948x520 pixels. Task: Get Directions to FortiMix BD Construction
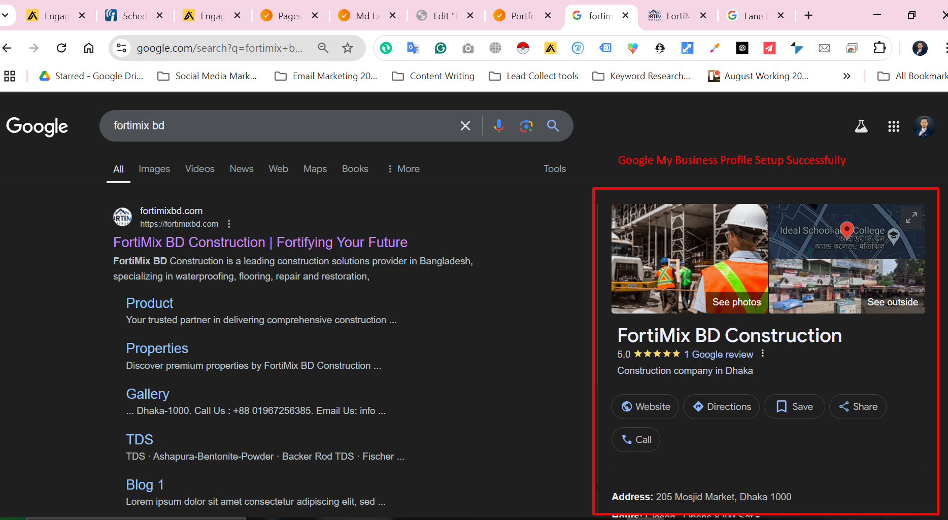click(x=721, y=407)
